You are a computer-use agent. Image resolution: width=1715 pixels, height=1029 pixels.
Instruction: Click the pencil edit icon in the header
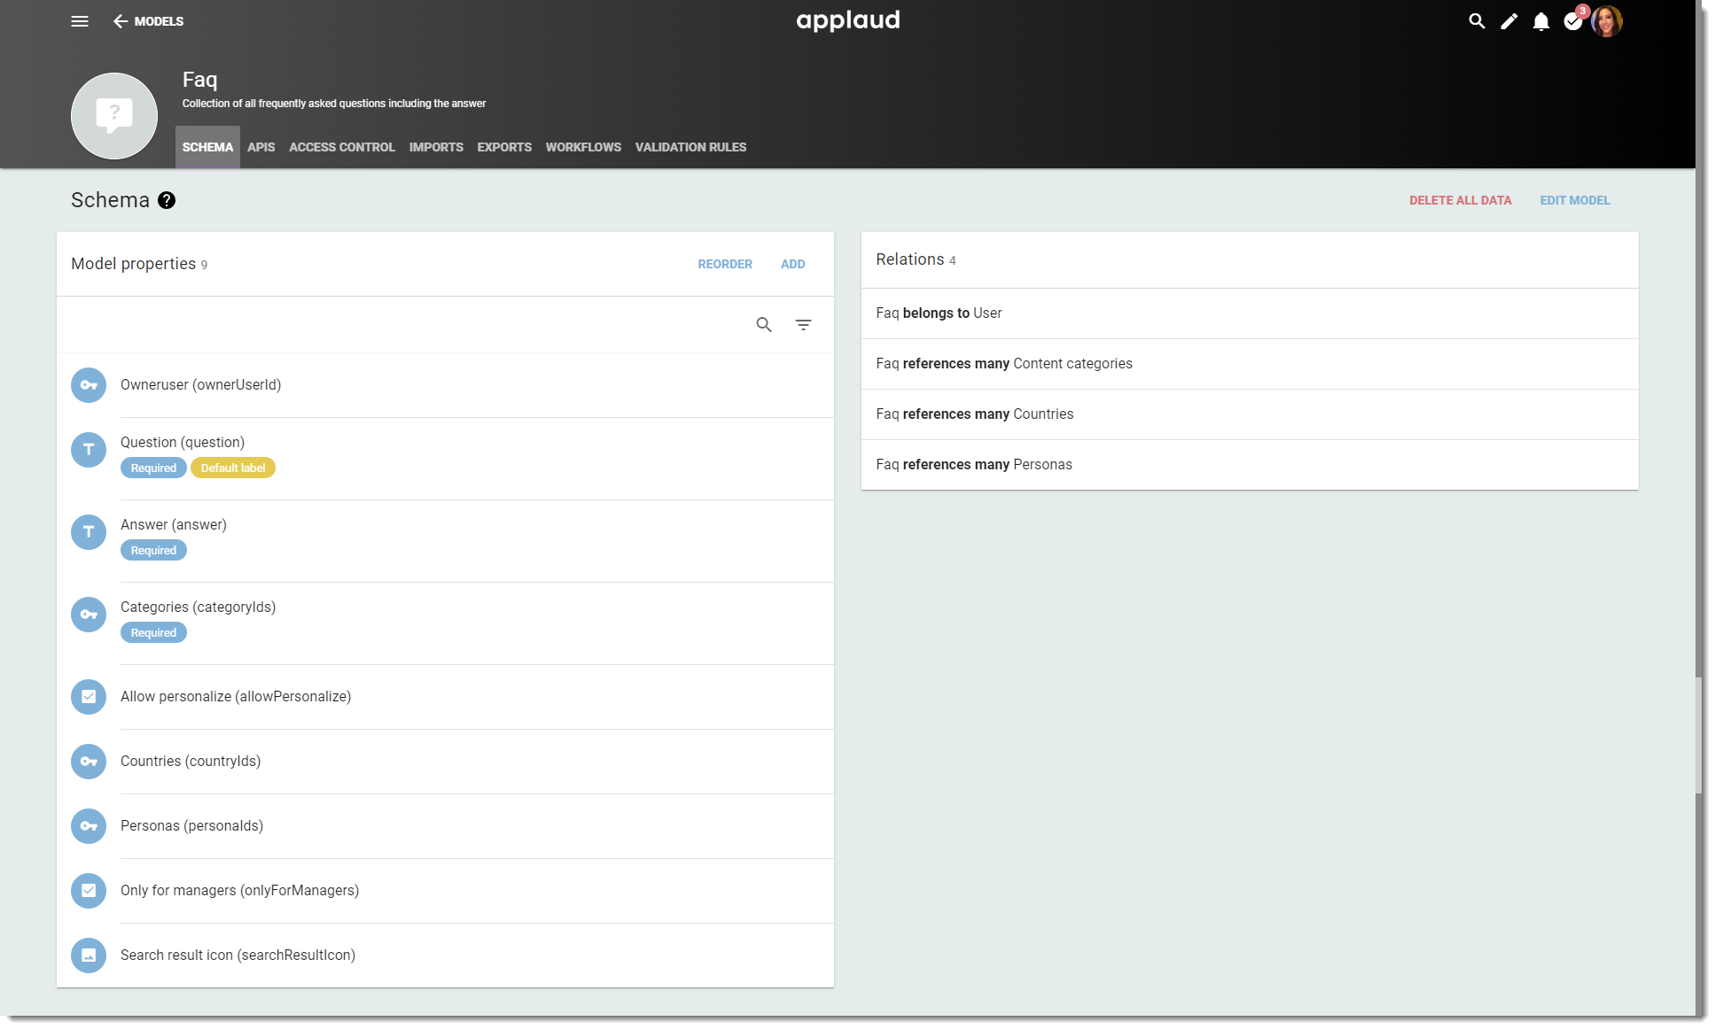[x=1508, y=21]
